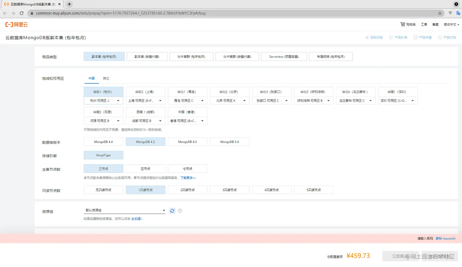This screenshot has width=462, height=267.
Task: Click the browser forward arrow
Action: [13, 13]
